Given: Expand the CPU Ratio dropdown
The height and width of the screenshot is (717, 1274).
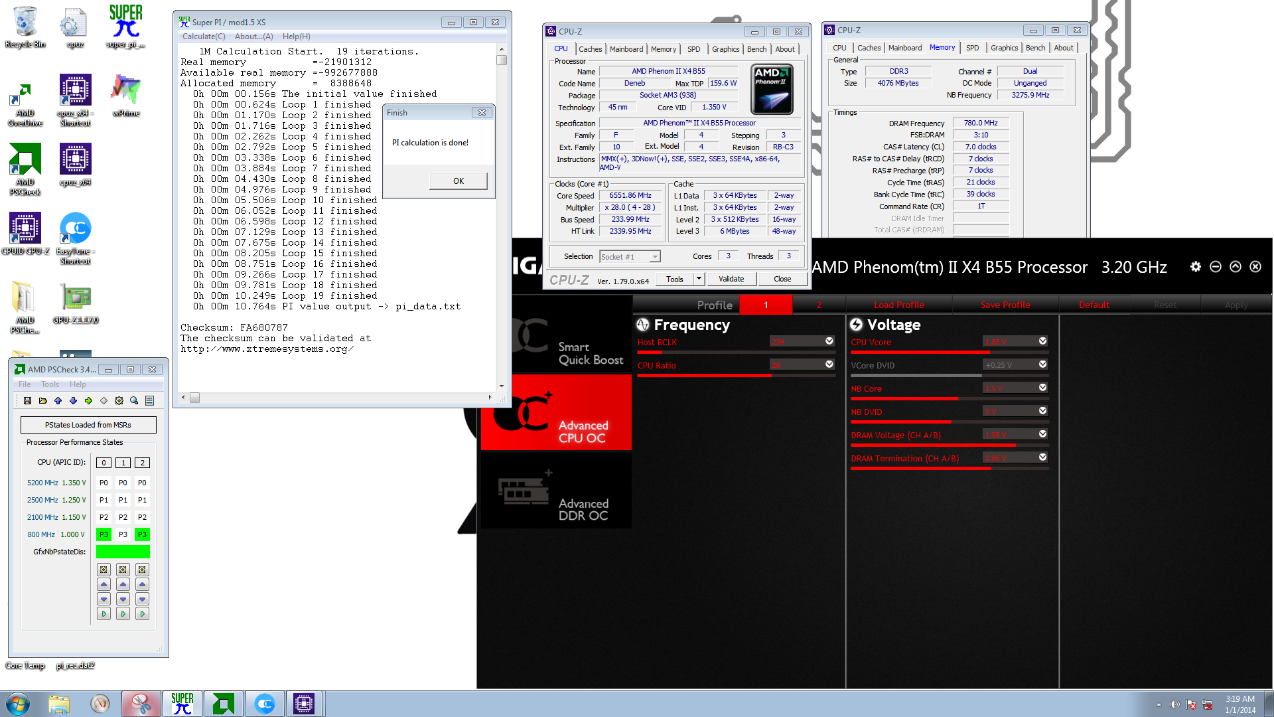Looking at the screenshot, I should [x=829, y=364].
